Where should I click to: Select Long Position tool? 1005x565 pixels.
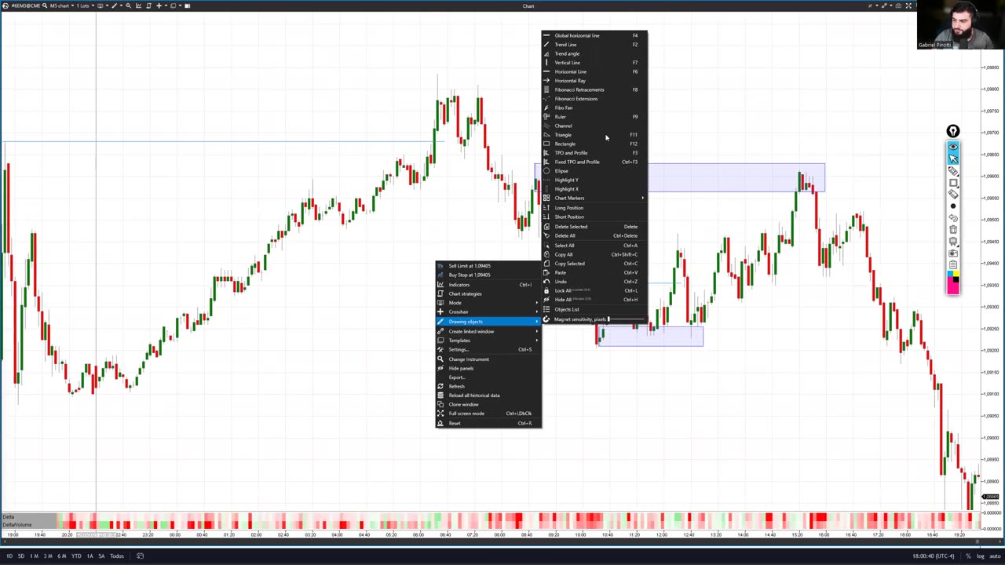tap(594, 208)
